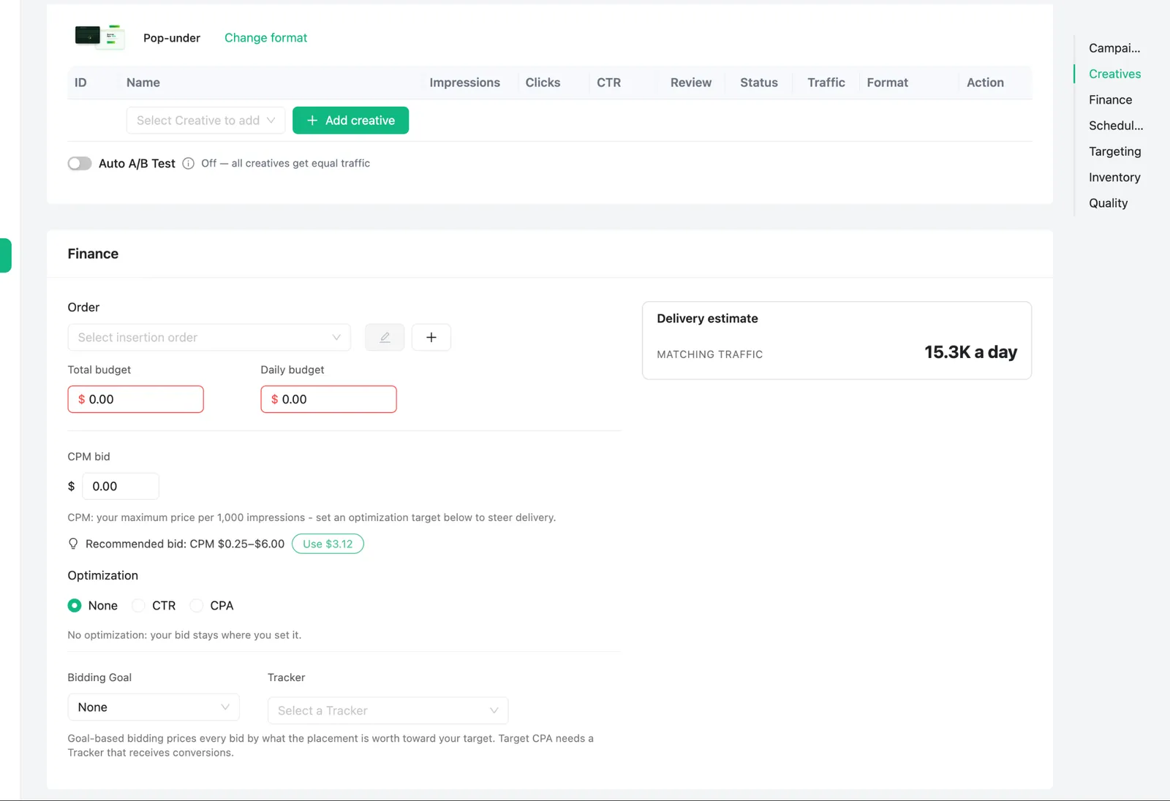This screenshot has height=801, width=1170.
Task: Open the Select insertion order dropdown
Action: 209,337
